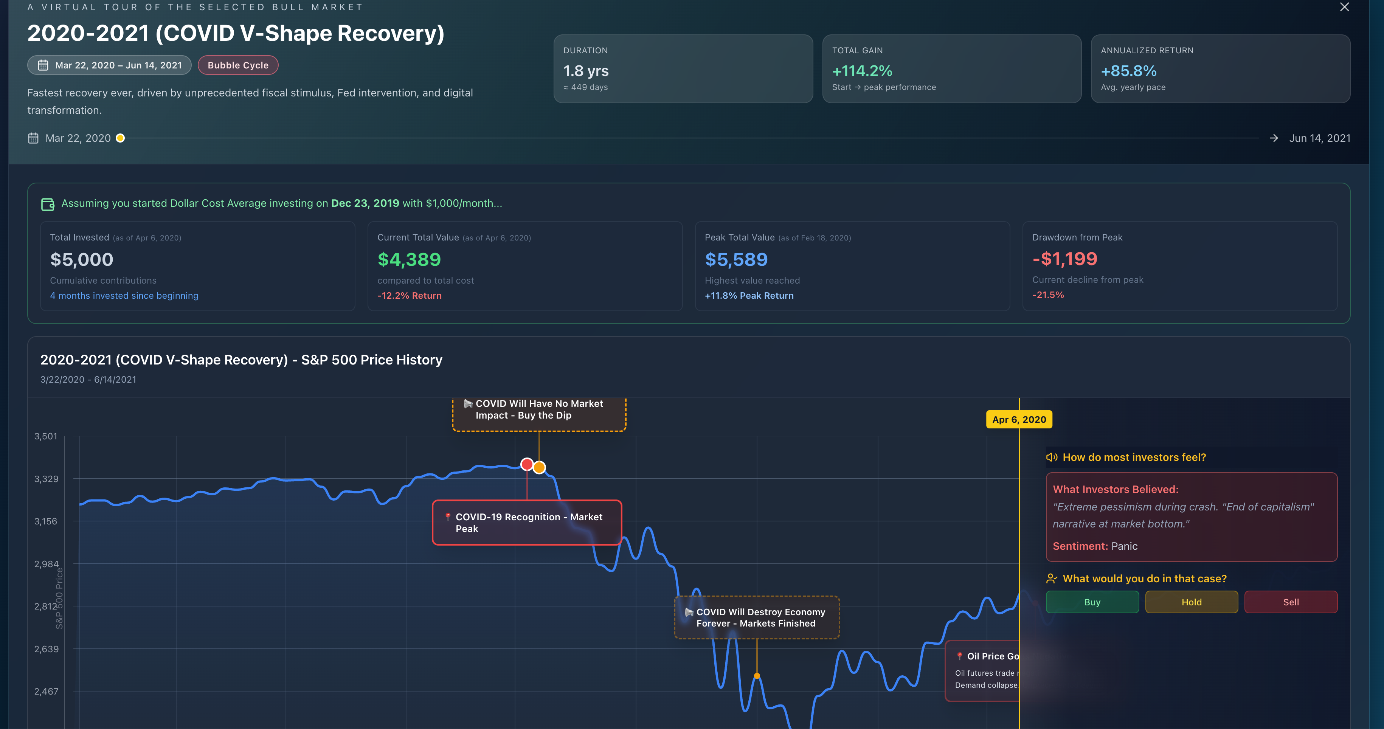Choose Hold as your investor response

click(1191, 602)
